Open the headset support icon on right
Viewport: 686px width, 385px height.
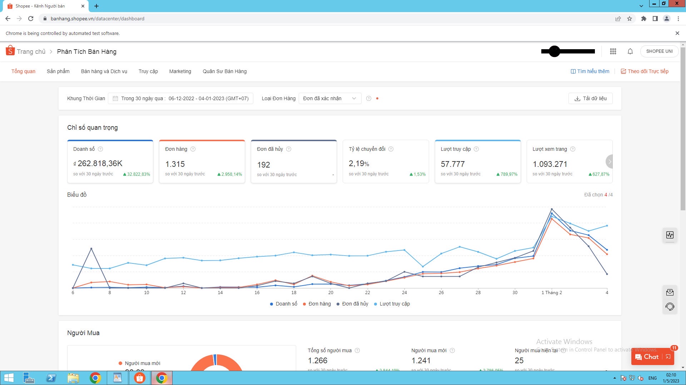click(x=670, y=307)
